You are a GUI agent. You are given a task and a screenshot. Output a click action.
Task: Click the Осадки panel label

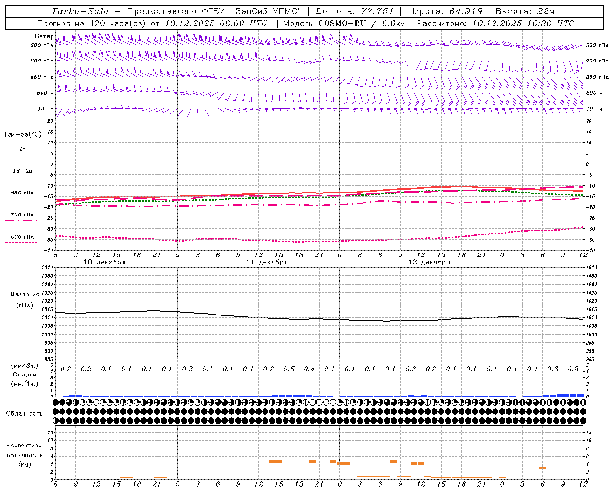(25, 375)
